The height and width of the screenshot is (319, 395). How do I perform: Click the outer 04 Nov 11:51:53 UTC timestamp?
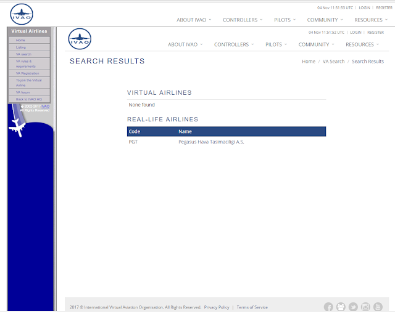point(335,8)
